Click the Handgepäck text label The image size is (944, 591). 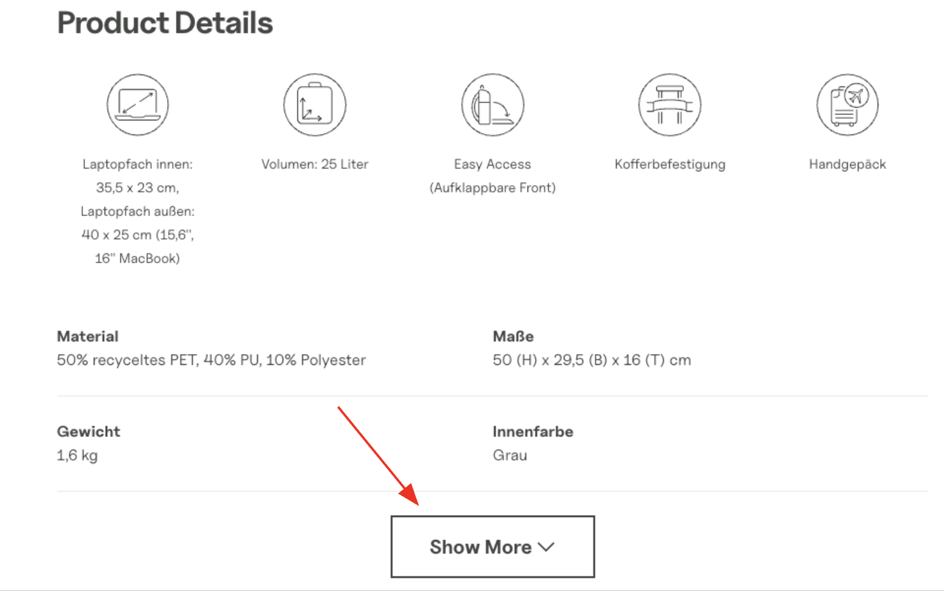[x=847, y=164]
